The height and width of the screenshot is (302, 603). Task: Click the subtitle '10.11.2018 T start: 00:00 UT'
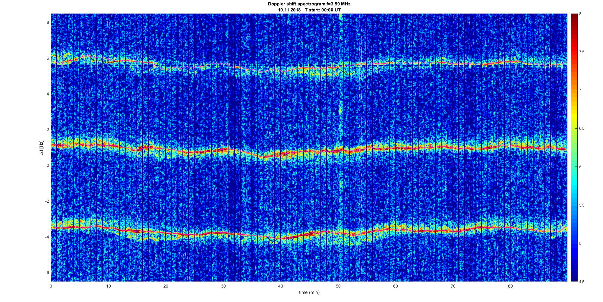[309, 10]
